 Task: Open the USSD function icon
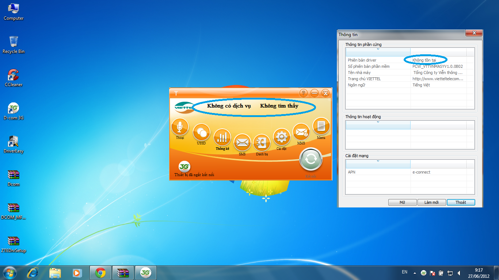(201, 132)
